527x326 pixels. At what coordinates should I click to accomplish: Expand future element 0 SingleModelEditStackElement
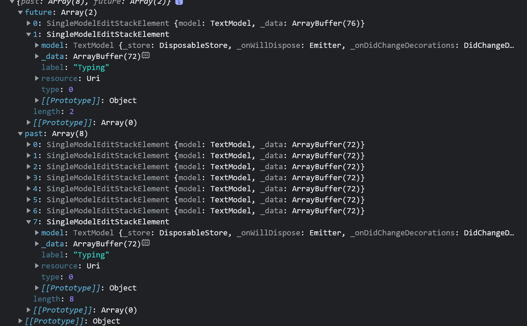29,23
